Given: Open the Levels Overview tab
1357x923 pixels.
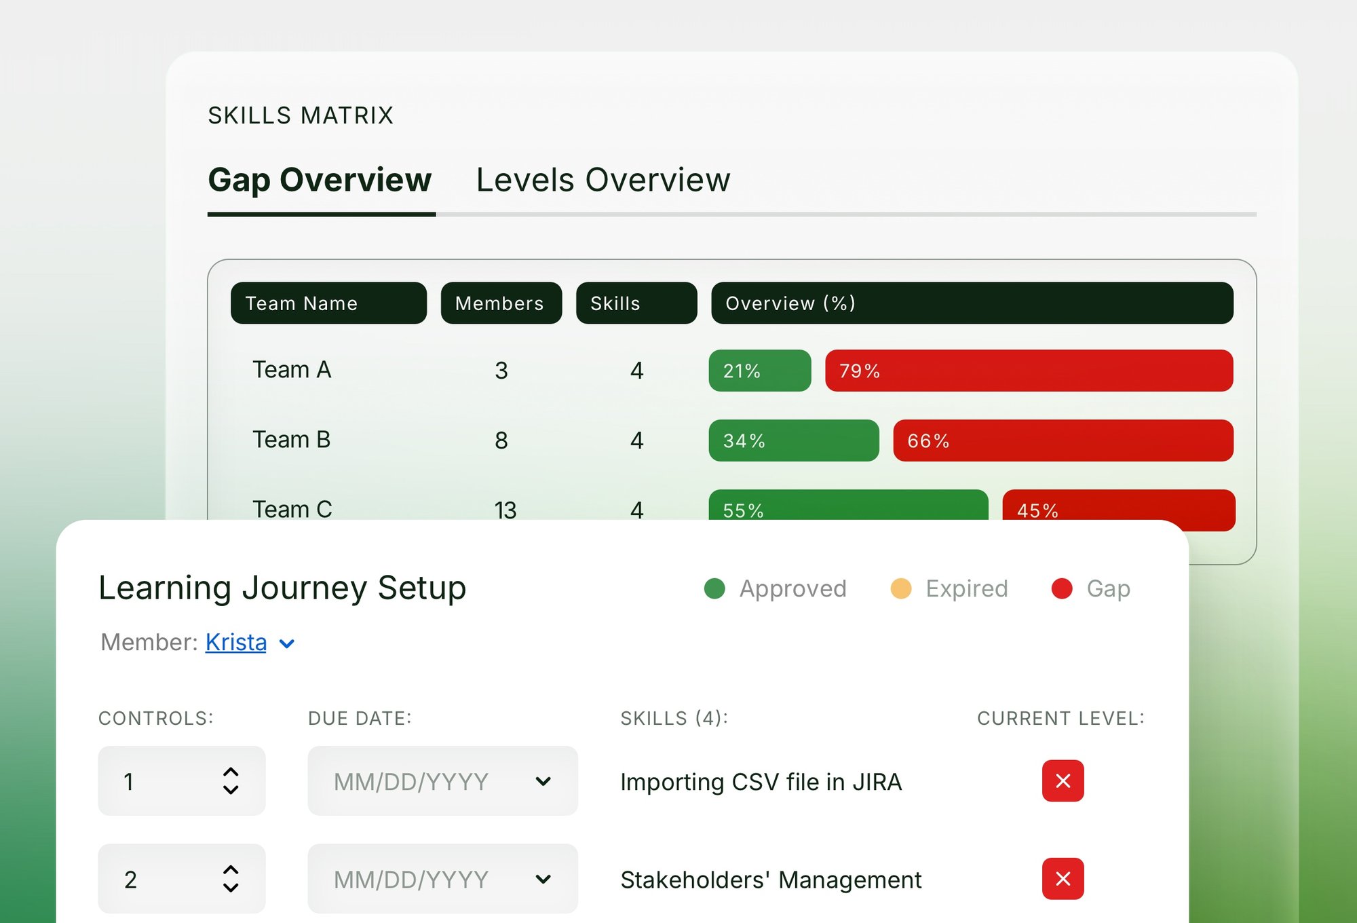Looking at the screenshot, I should click(x=603, y=181).
